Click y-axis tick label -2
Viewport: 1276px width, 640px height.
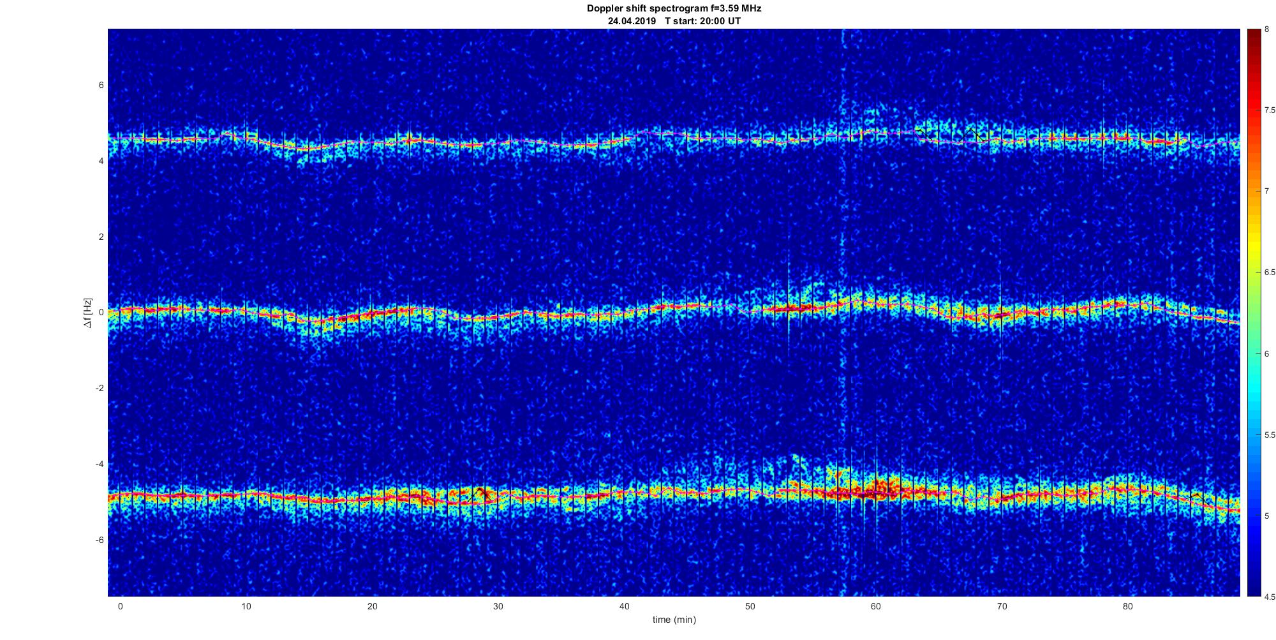(x=100, y=389)
